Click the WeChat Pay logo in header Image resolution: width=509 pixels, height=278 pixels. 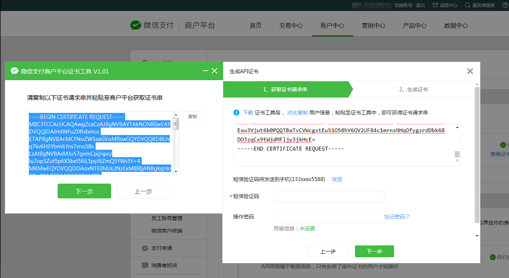pyautogui.click(x=135, y=25)
